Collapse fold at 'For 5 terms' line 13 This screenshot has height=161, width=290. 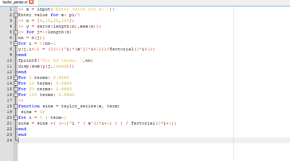coord(16,78)
